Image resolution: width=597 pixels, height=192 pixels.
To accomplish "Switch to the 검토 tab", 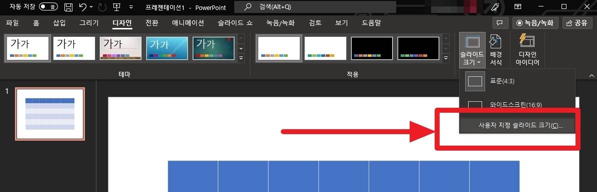I will [315, 23].
